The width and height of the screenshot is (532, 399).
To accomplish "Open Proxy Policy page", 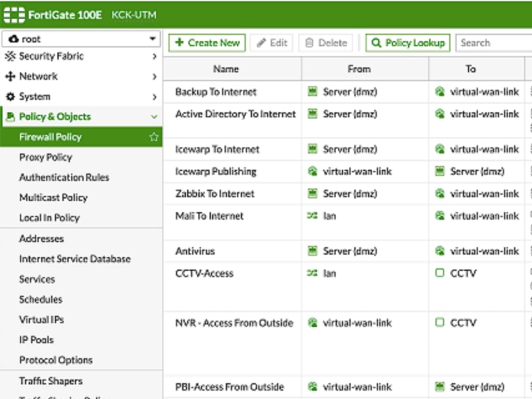I will pyautogui.click(x=46, y=157).
